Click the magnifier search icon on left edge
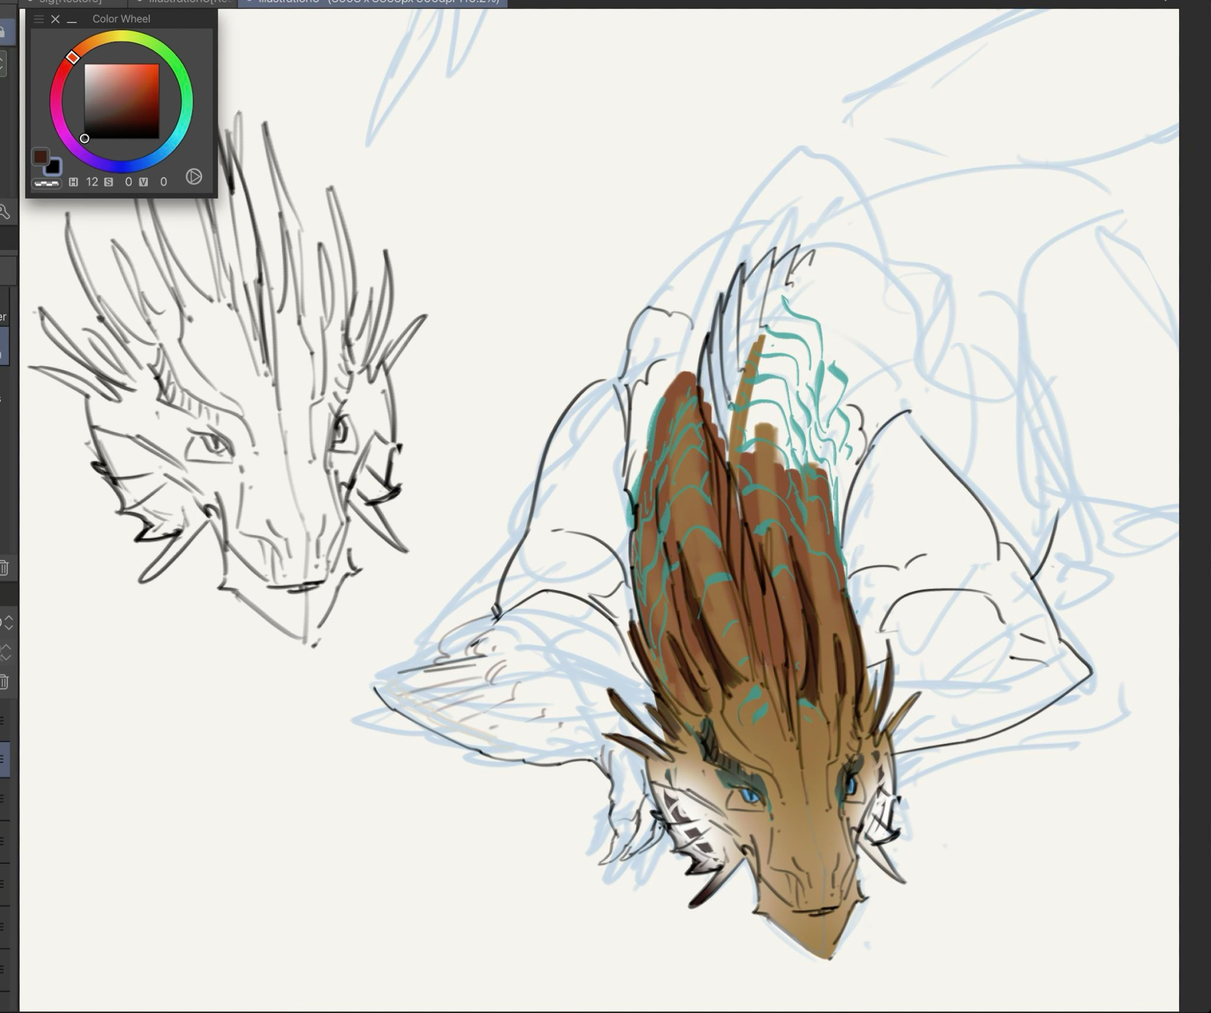Viewport: 1211px width, 1013px height. 4,211
